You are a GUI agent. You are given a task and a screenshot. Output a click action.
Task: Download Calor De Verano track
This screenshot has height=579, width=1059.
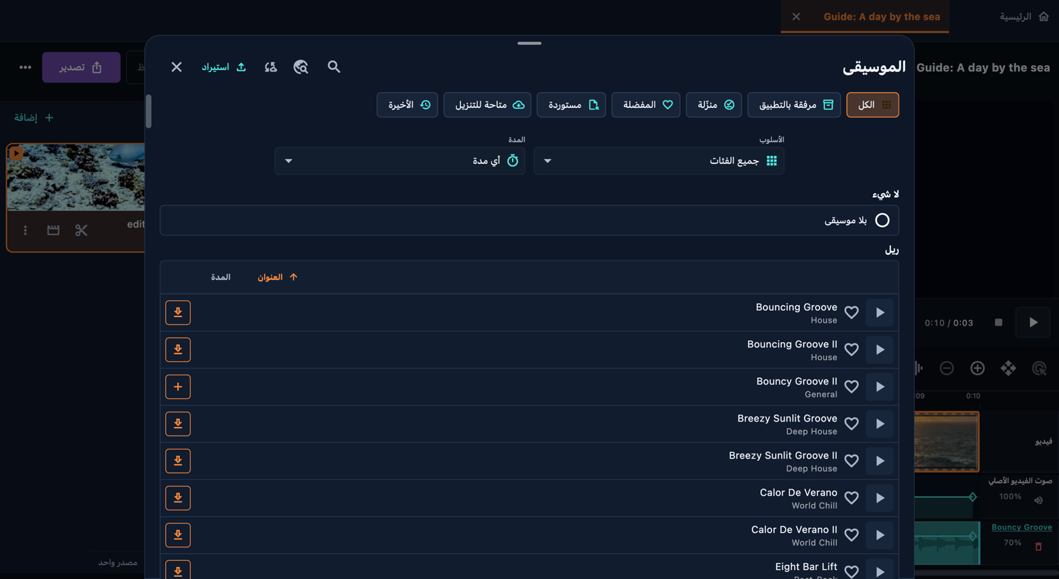tap(178, 498)
